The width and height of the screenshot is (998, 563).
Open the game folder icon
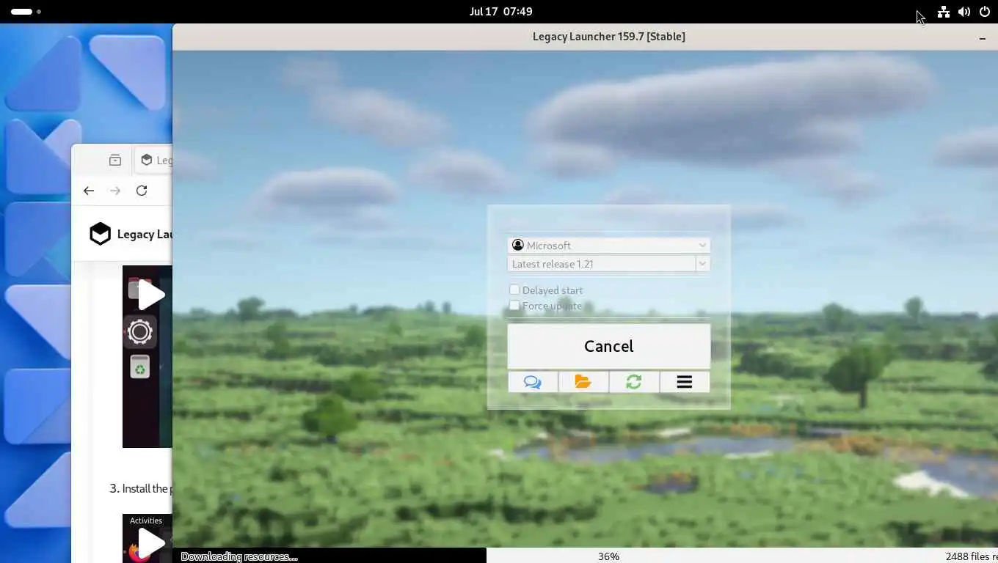(583, 382)
